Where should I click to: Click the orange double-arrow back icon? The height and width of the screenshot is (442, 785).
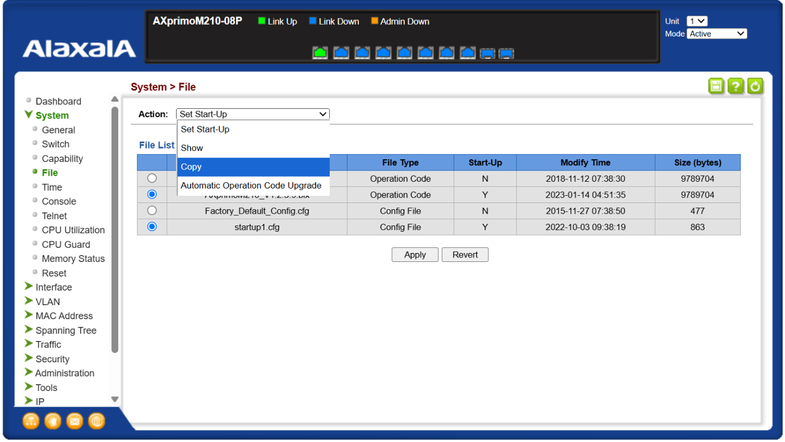(53, 421)
